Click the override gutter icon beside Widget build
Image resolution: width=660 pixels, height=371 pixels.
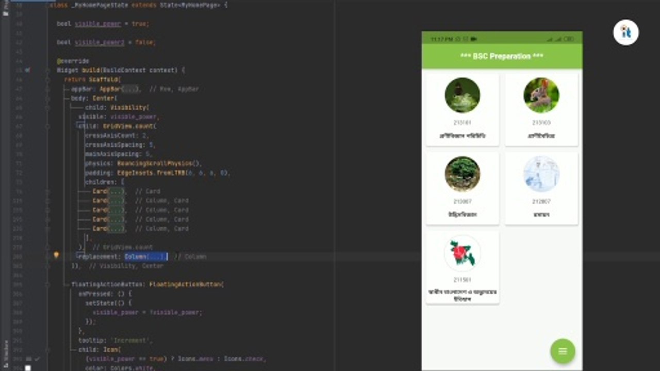(27, 70)
